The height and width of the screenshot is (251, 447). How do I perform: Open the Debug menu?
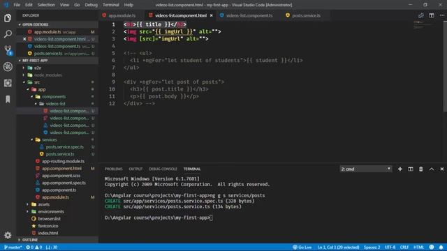[91, 5]
